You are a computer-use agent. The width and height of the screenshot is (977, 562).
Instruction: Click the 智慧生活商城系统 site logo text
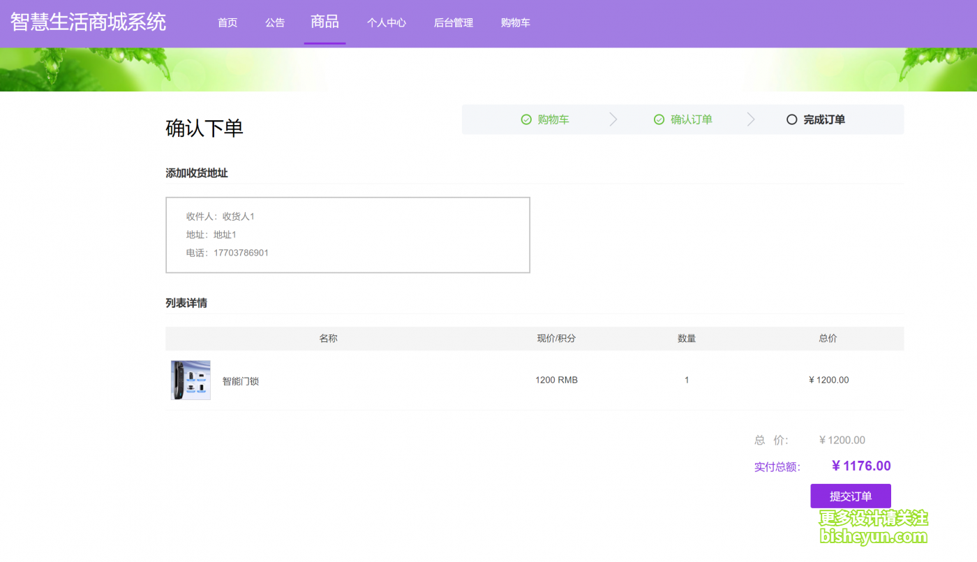[87, 22]
